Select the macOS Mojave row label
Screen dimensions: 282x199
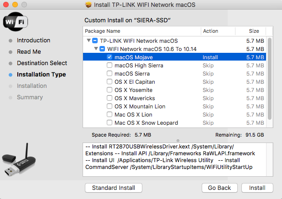(134, 57)
